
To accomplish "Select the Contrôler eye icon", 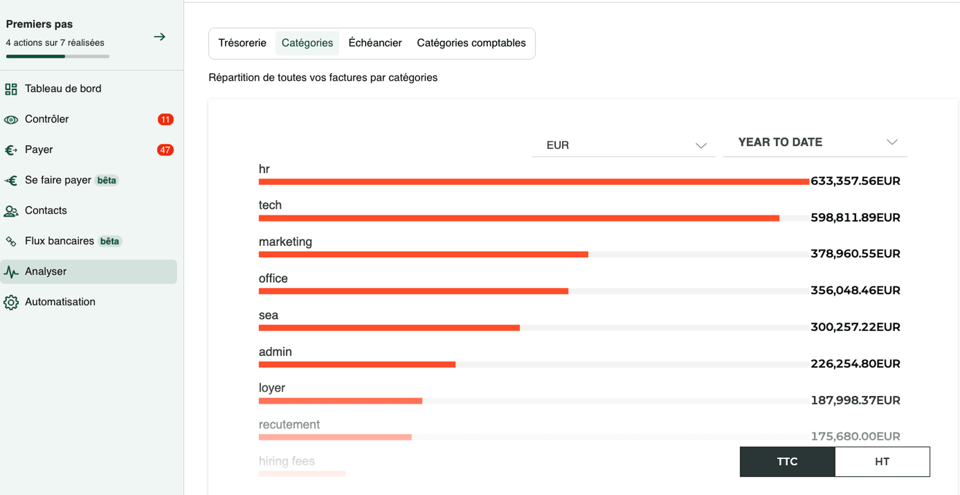I will 11,119.
